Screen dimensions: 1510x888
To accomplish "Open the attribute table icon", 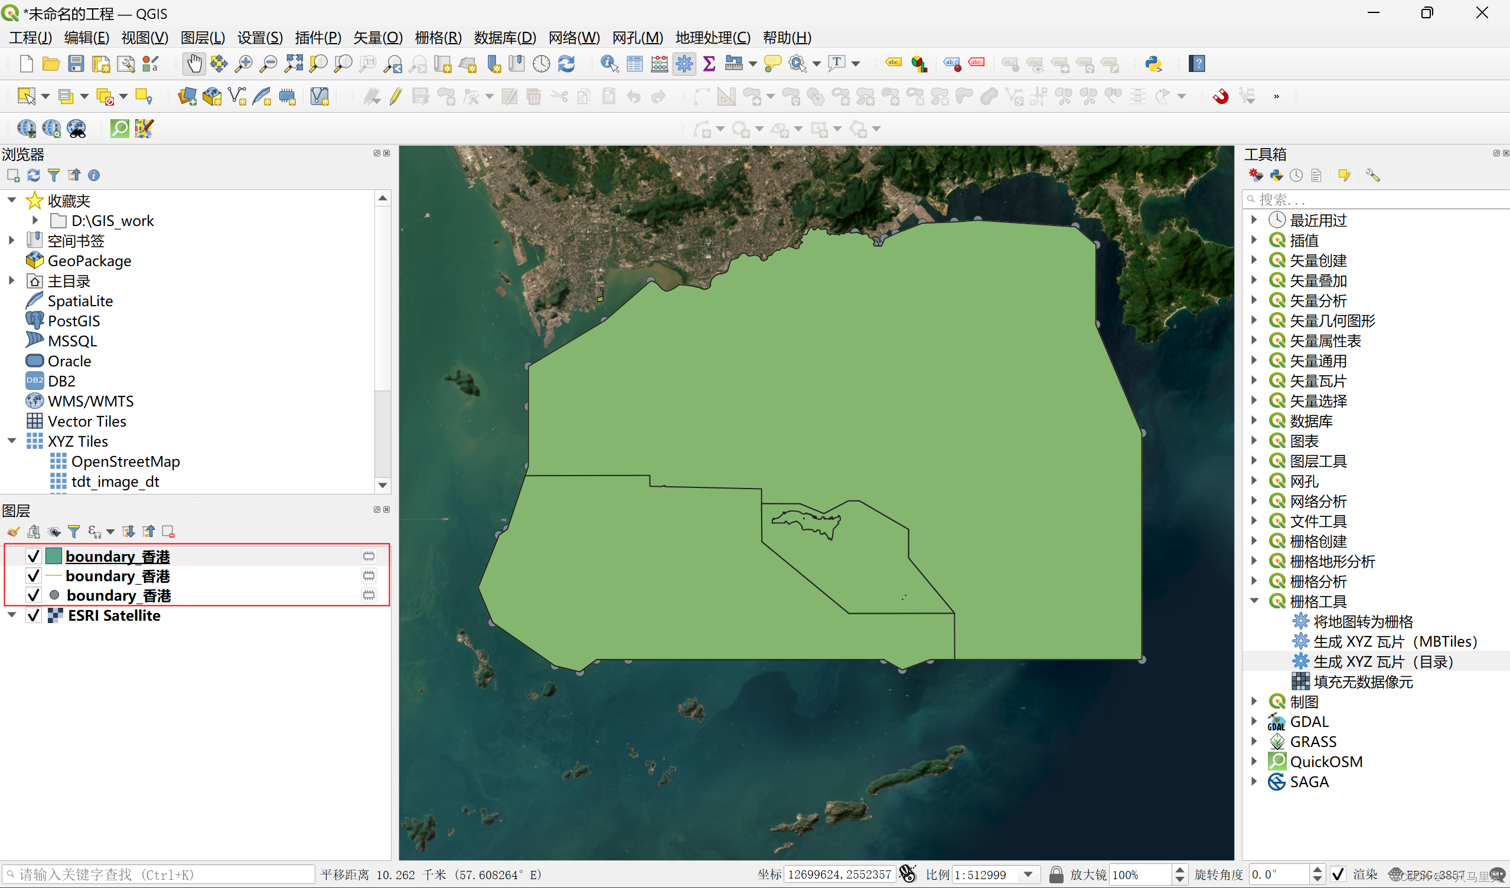I will 634,64.
